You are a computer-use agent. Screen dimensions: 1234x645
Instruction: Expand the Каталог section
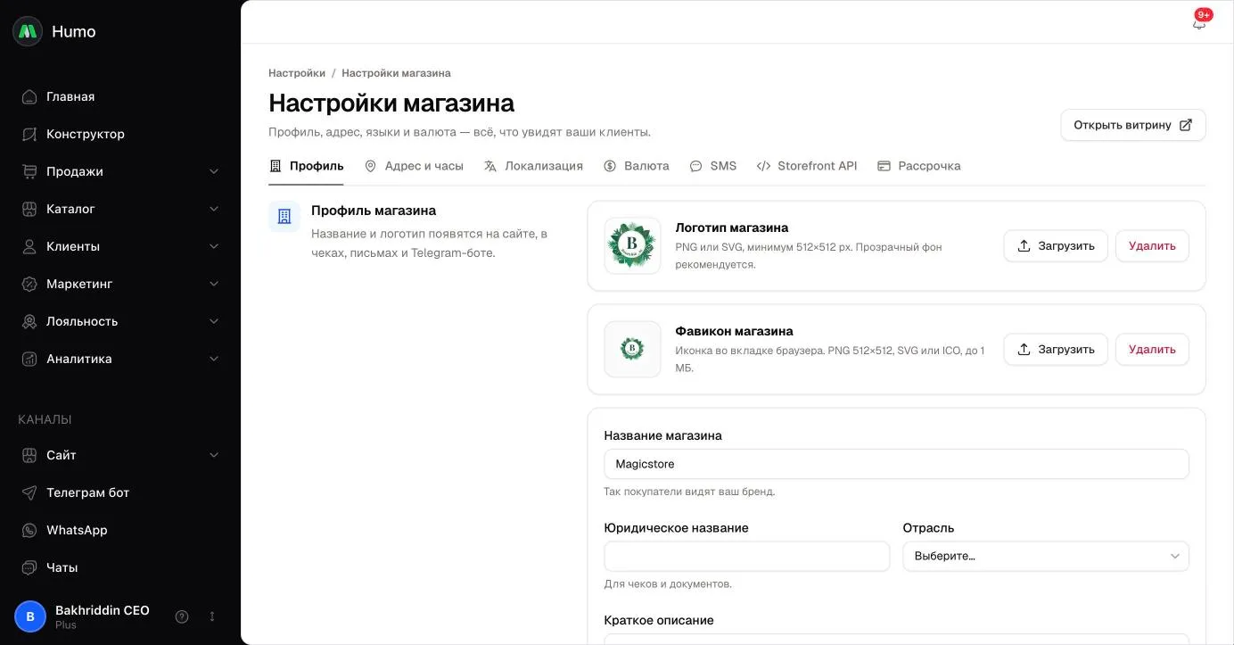tap(120, 209)
